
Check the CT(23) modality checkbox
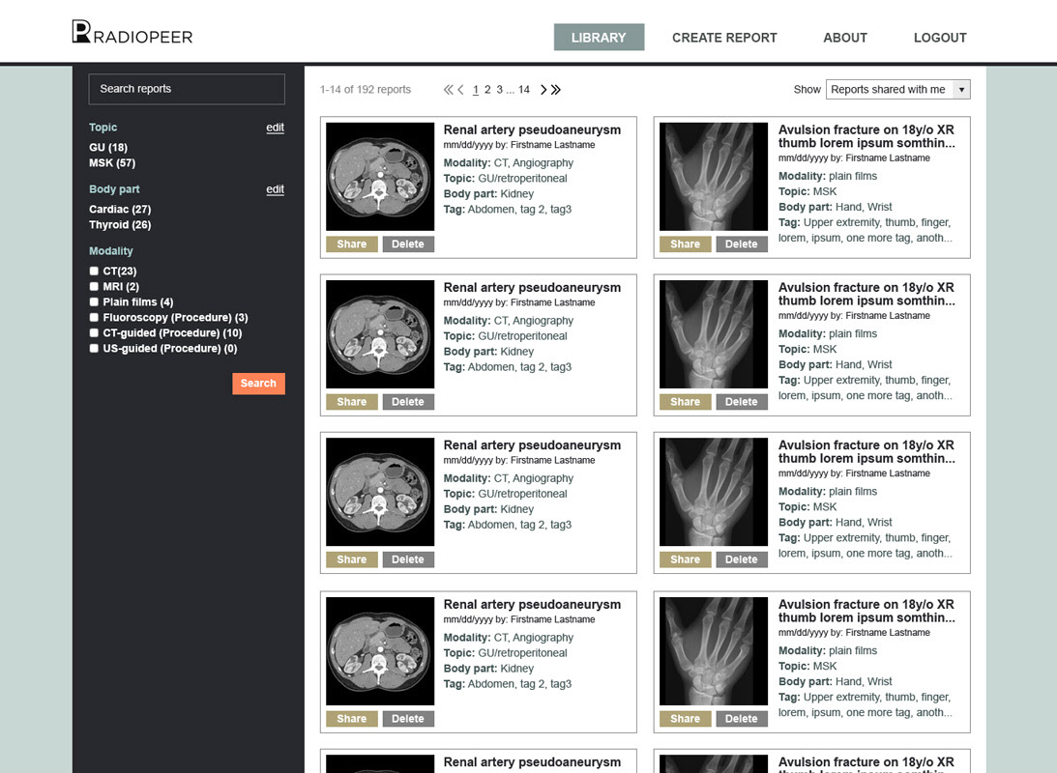[94, 271]
